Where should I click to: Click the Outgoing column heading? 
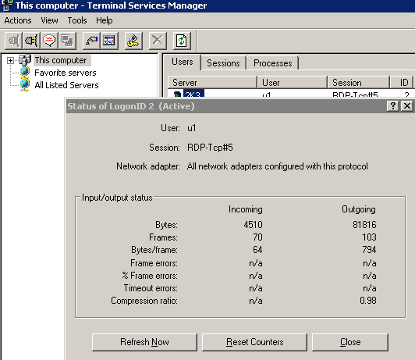[359, 209]
